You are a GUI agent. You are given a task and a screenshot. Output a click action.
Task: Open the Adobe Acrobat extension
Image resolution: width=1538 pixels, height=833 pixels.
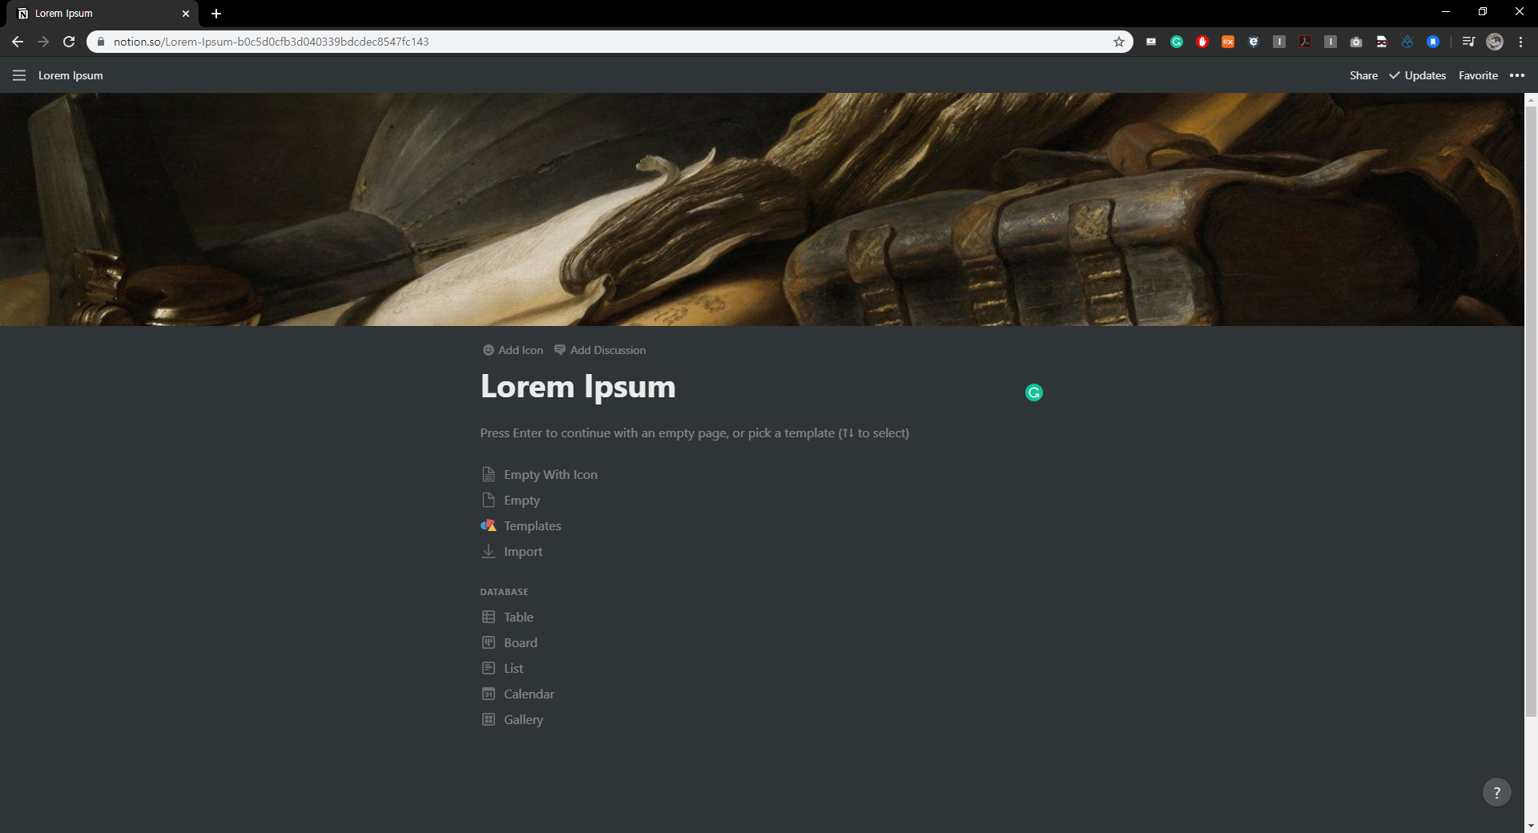1305,42
